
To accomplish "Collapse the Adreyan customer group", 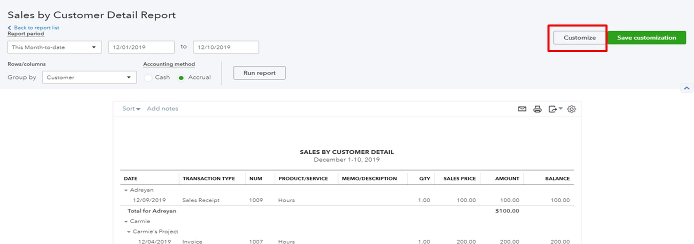I will point(126,190).
